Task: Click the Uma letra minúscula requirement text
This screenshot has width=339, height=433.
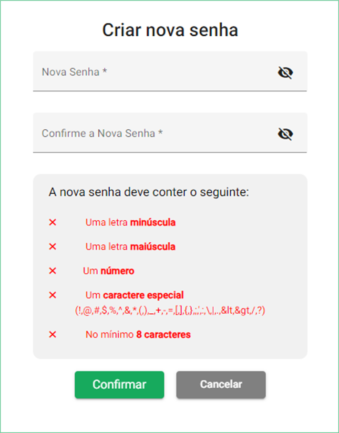Action: click(x=130, y=222)
